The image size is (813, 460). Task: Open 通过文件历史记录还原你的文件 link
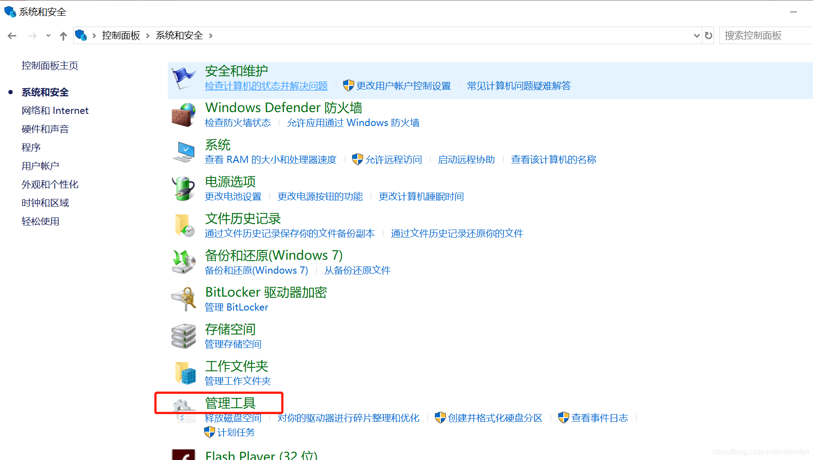457,234
